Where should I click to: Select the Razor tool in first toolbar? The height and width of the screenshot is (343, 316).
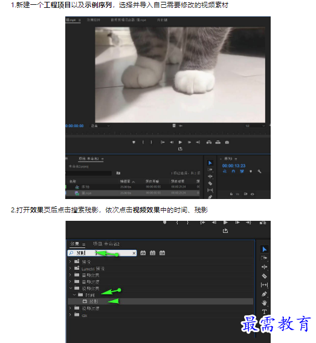point(210,183)
